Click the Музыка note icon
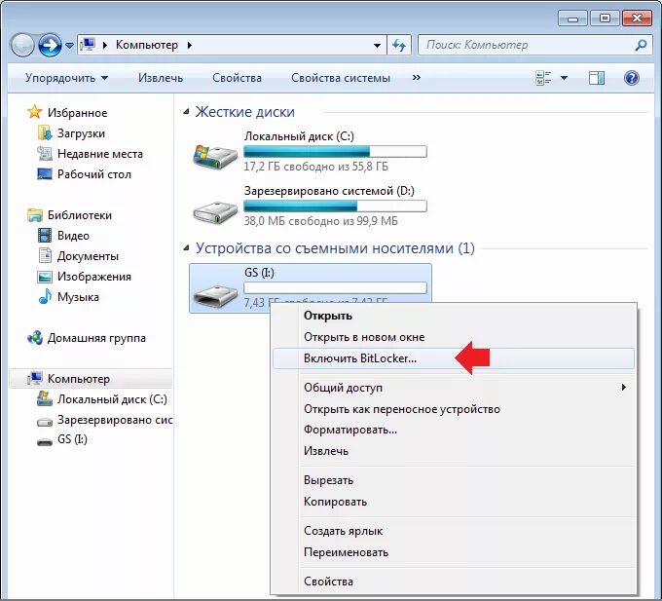Viewport: 662px width, 601px height. coord(45,296)
